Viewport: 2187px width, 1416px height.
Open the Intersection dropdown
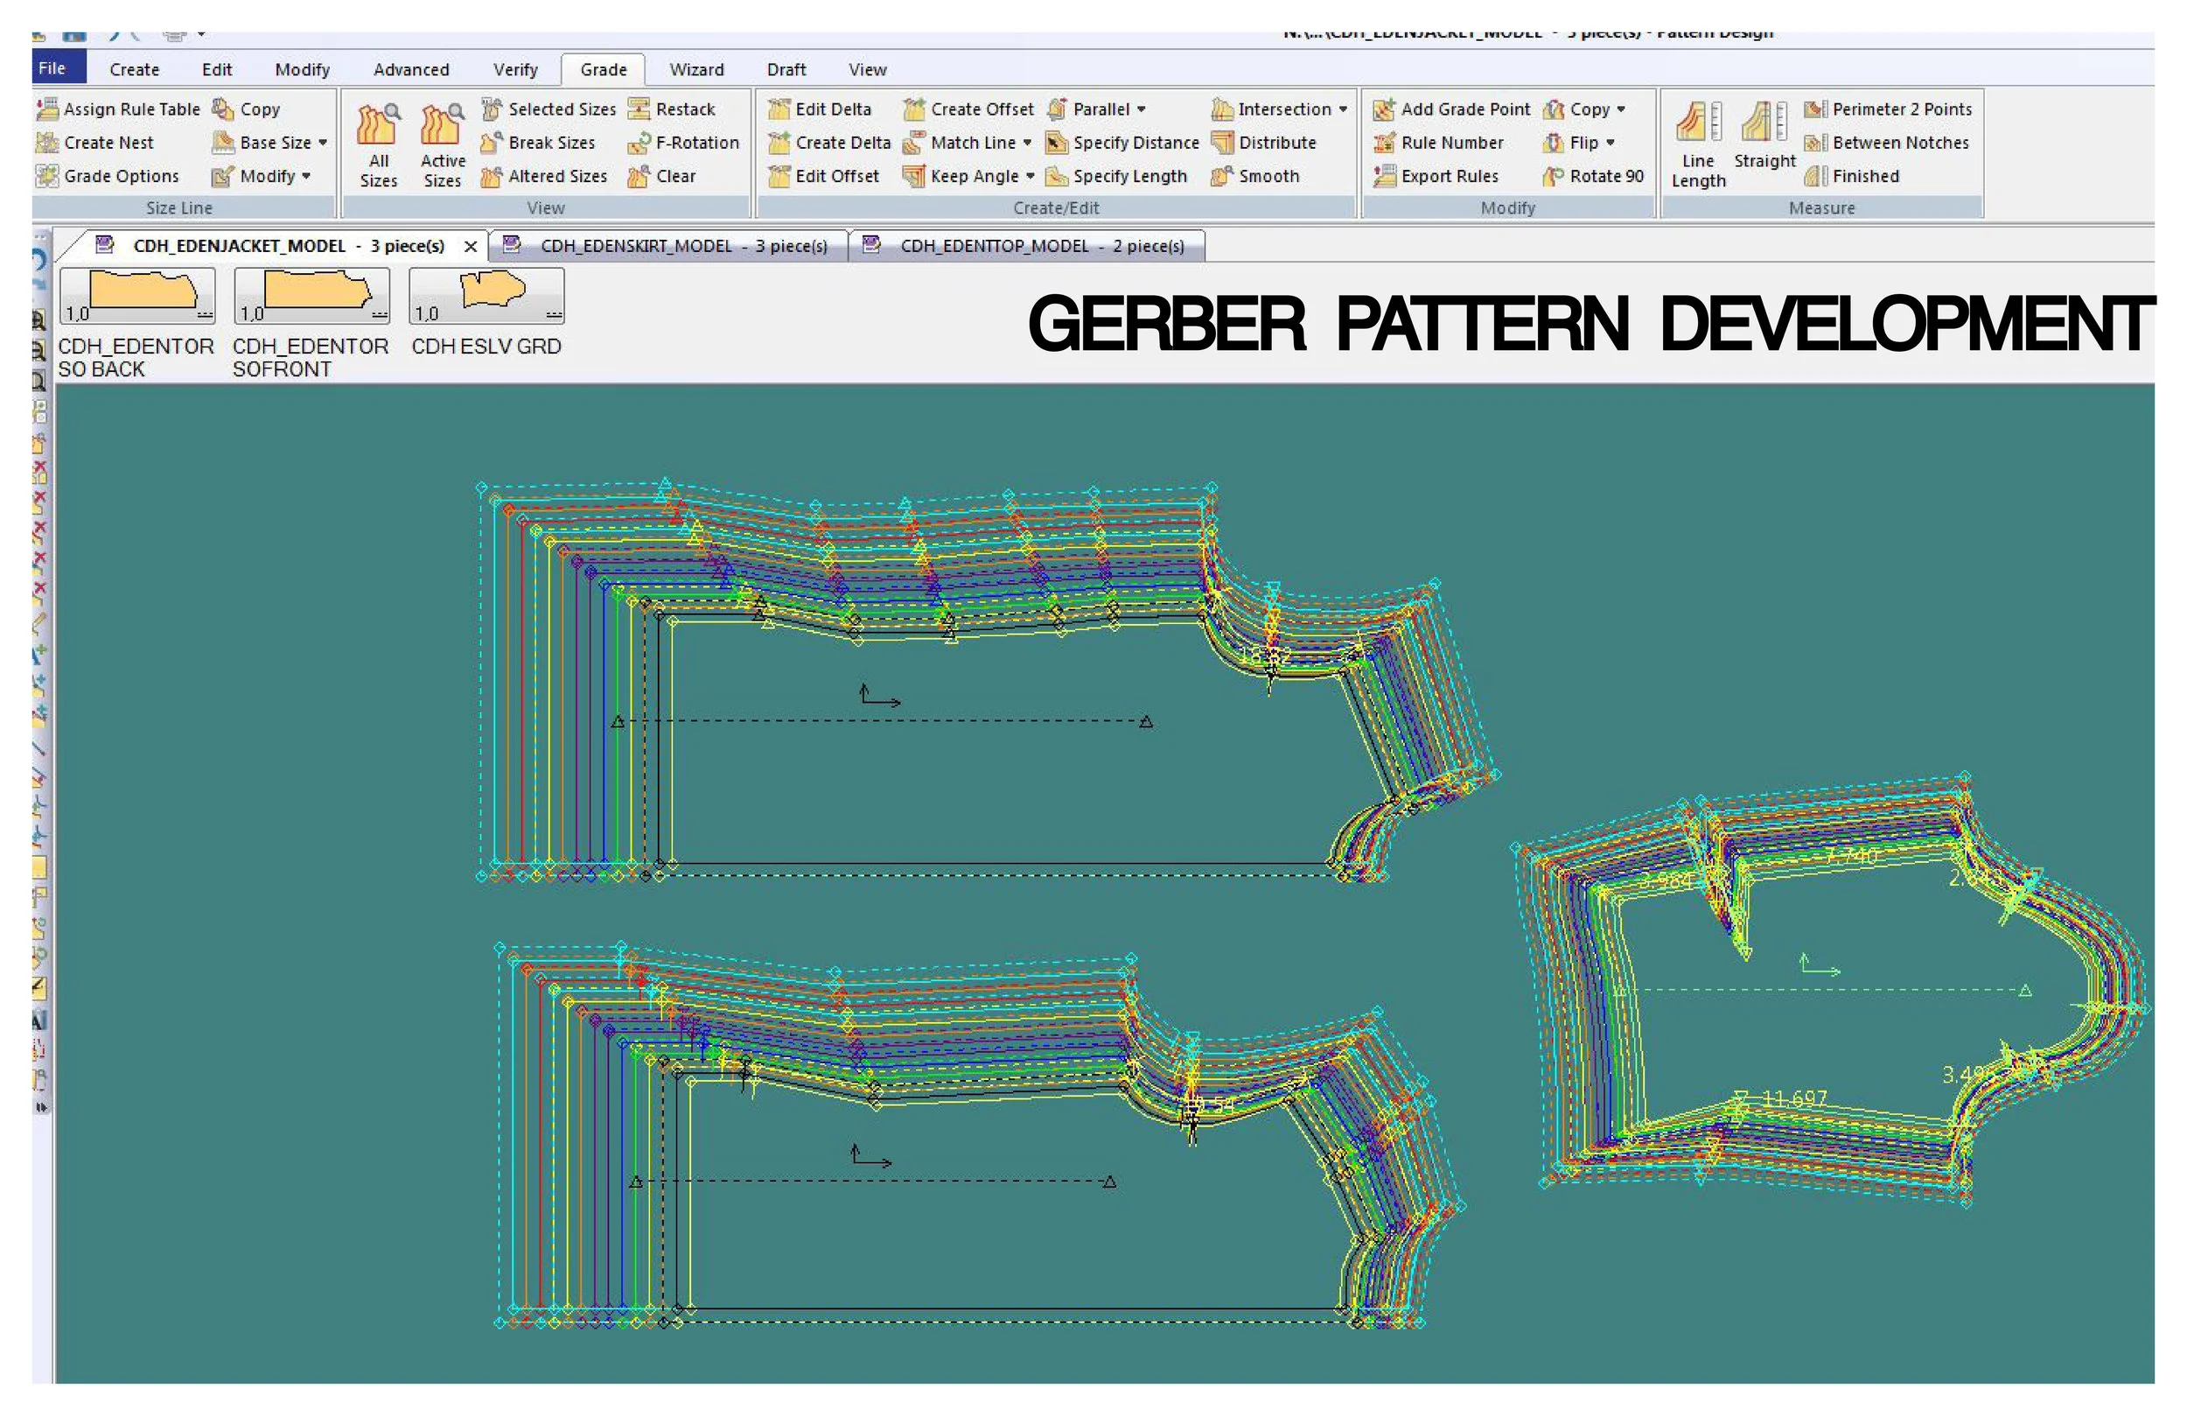(1344, 109)
